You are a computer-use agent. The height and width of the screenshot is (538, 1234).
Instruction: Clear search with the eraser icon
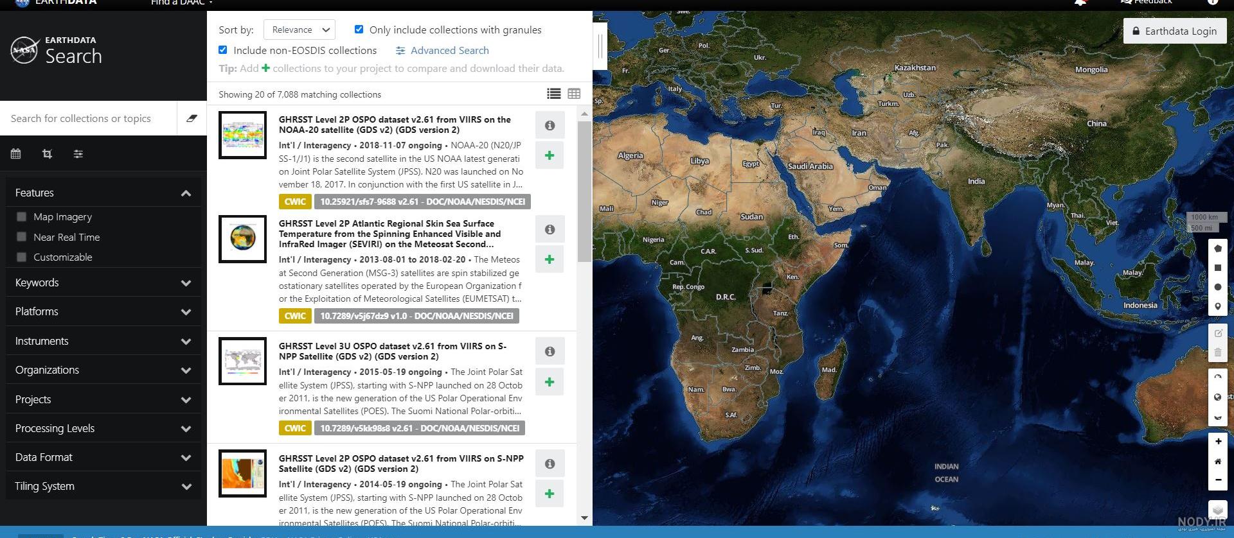[x=192, y=118]
